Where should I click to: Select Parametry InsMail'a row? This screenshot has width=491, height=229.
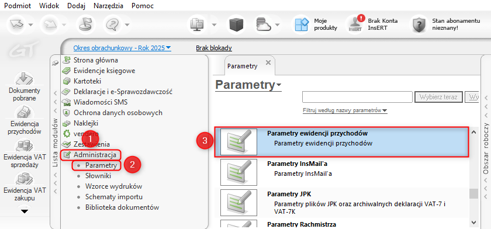pos(341,172)
